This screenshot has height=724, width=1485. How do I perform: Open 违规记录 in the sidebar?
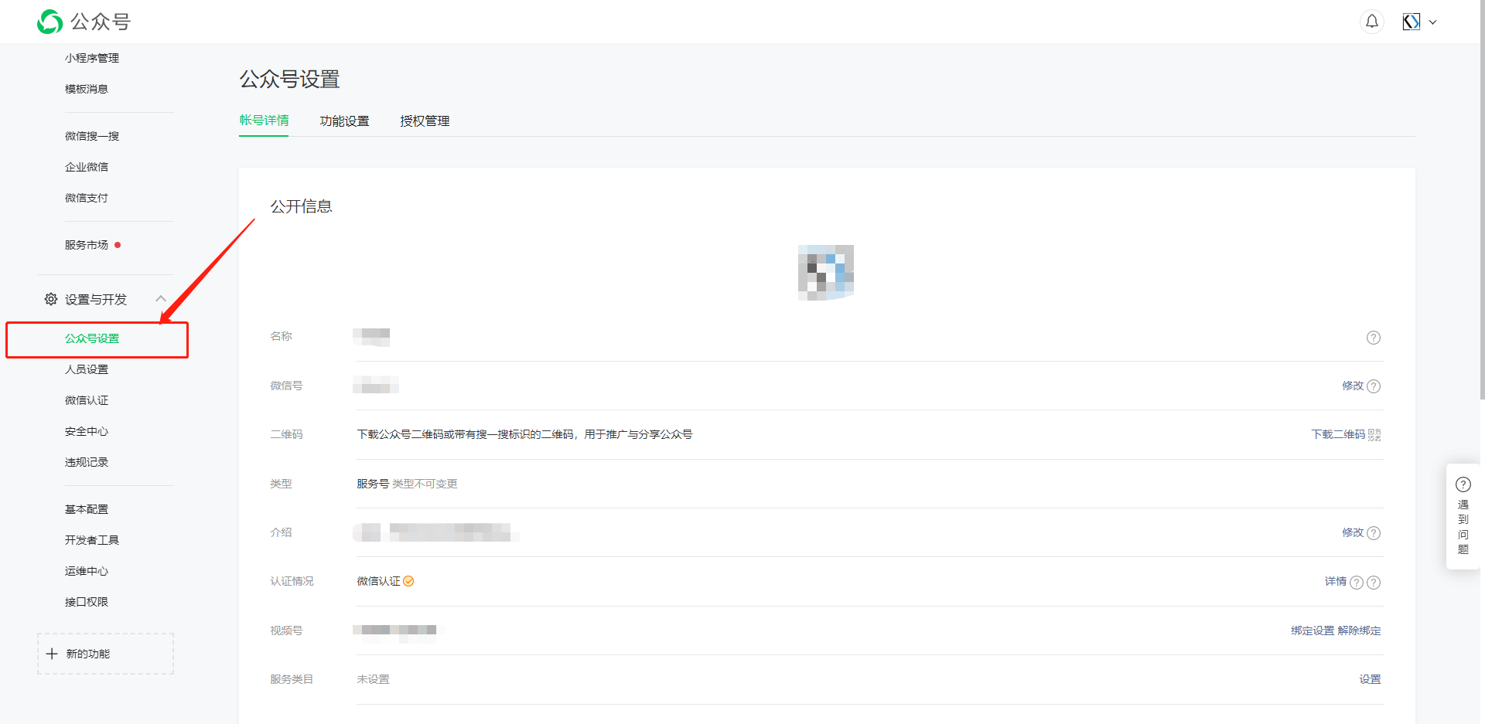pos(87,462)
